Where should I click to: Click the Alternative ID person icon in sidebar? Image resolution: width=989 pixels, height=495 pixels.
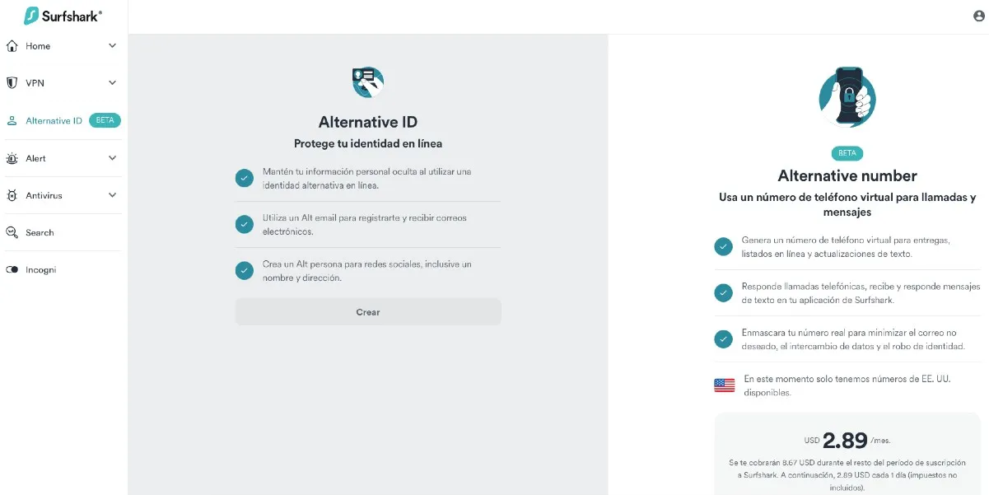click(x=12, y=120)
